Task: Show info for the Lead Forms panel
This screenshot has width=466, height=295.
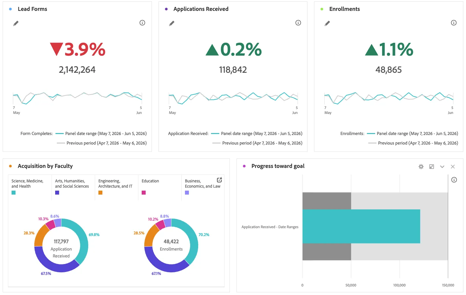Action: coord(142,23)
